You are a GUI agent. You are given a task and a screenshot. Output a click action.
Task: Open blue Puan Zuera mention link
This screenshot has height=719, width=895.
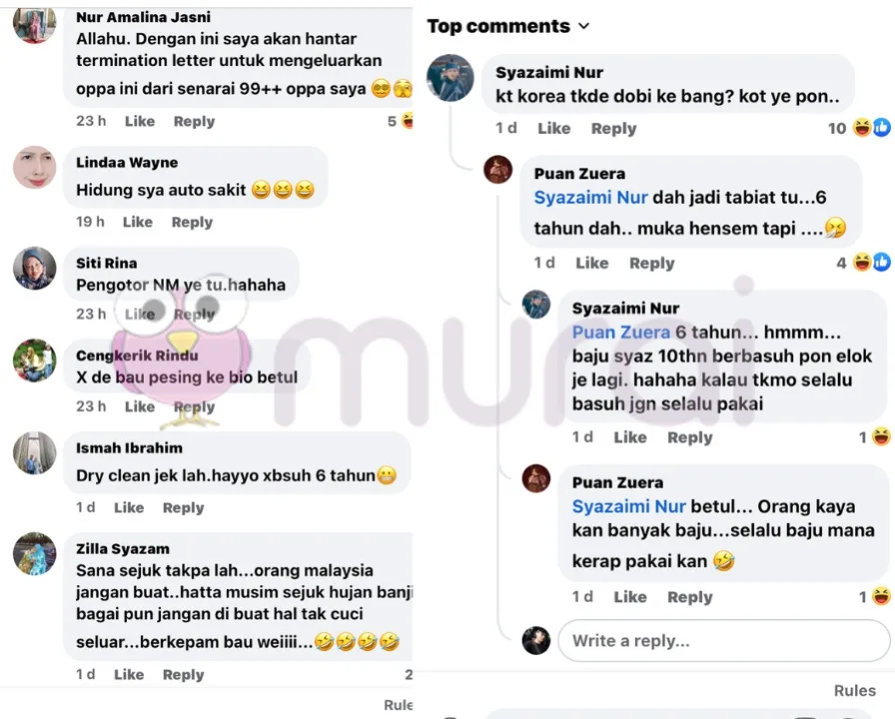click(x=621, y=333)
